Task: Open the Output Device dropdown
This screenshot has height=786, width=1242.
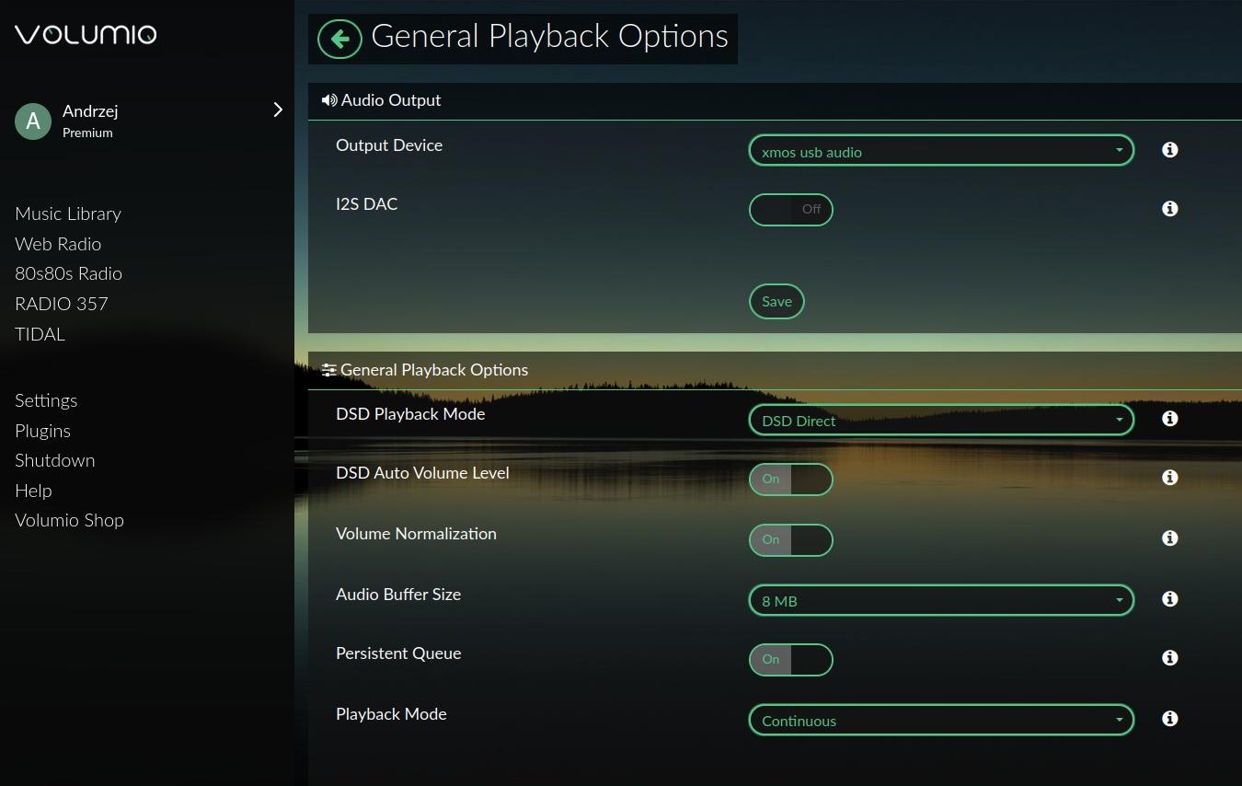Action: click(940, 152)
